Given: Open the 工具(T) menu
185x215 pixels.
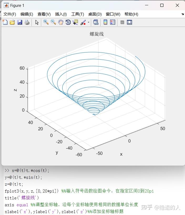Looking at the screenshot, I should coord(78,14).
